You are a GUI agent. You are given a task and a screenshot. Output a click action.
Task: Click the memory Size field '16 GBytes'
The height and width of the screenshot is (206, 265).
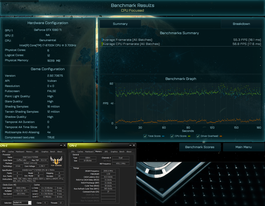coord(87,161)
